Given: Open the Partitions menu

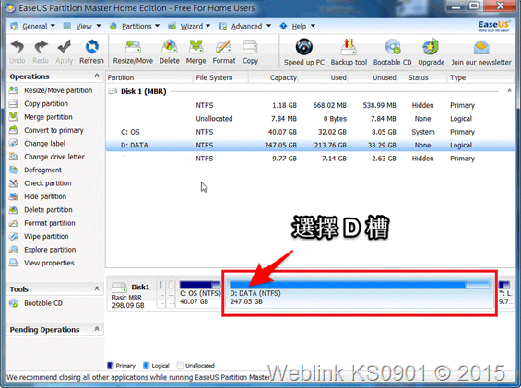Looking at the screenshot, I should pyautogui.click(x=135, y=26).
